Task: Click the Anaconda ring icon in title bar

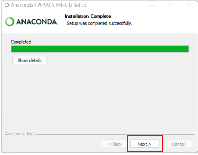Action: coord(7,5)
